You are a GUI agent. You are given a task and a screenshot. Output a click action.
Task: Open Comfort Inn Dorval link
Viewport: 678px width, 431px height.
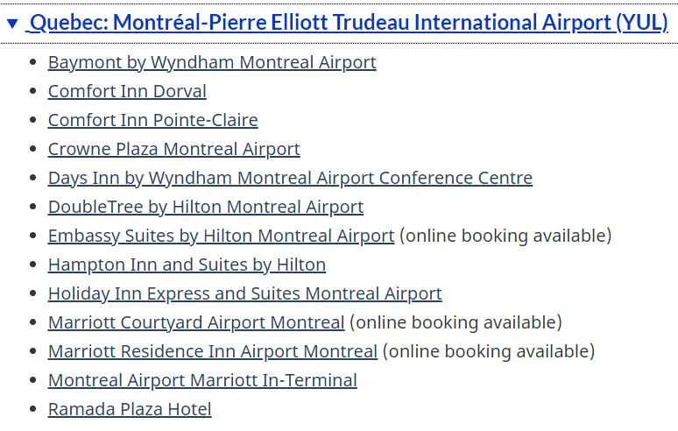(127, 91)
